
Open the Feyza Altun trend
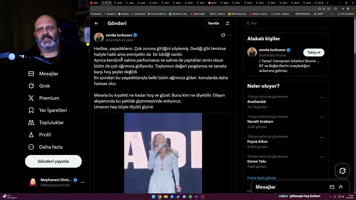tap(257, 142)
